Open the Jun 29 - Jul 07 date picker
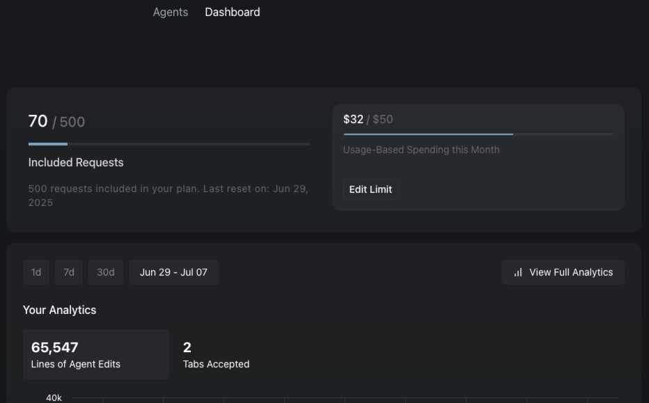The height and width of the screenshot is (403, 649). 173,272
